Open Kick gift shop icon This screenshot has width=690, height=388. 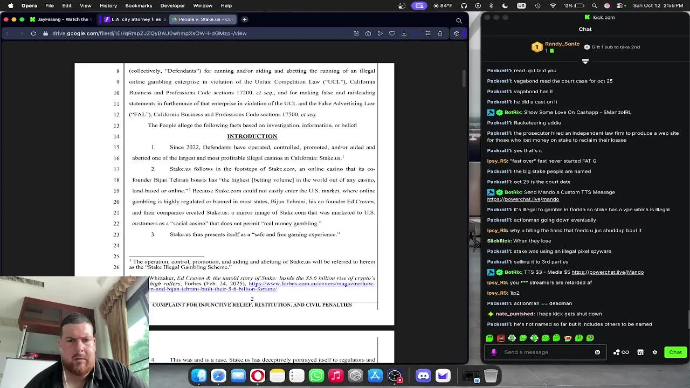point(640,352)
